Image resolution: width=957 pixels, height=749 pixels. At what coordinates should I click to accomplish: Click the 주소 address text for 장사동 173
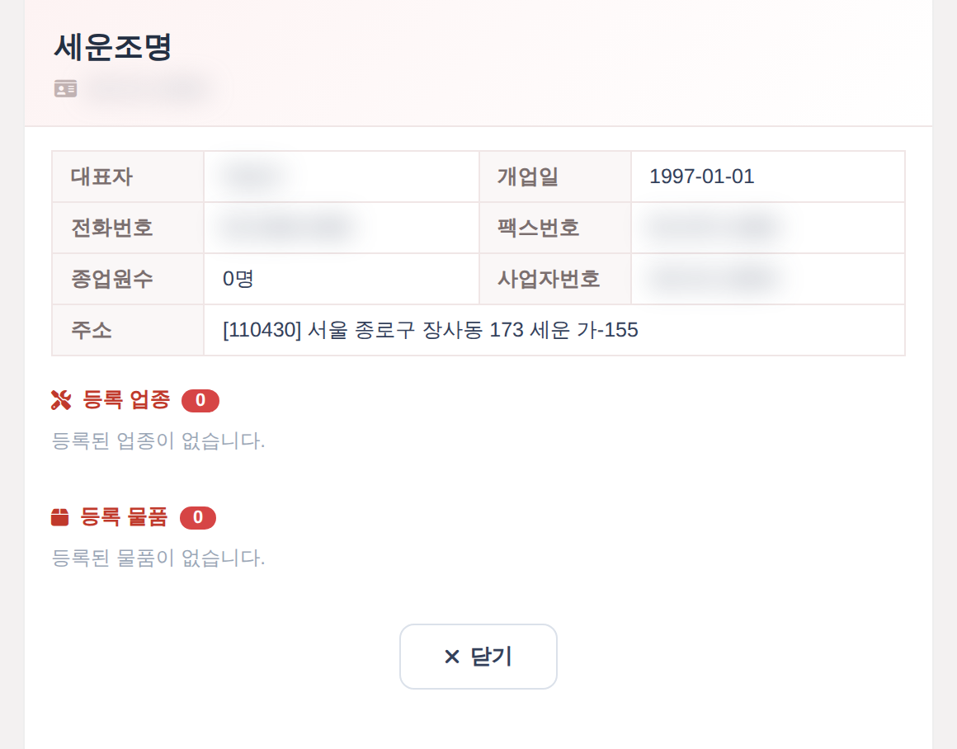(431, 330)
